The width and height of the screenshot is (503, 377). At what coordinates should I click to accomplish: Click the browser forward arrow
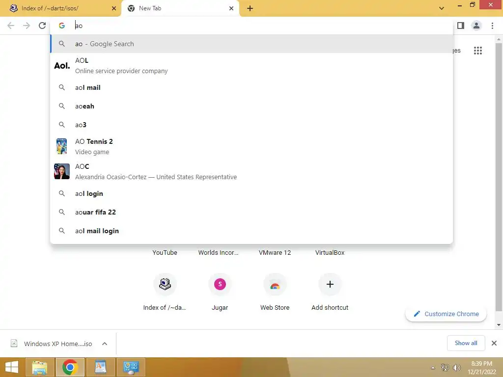tap(27, 26)
